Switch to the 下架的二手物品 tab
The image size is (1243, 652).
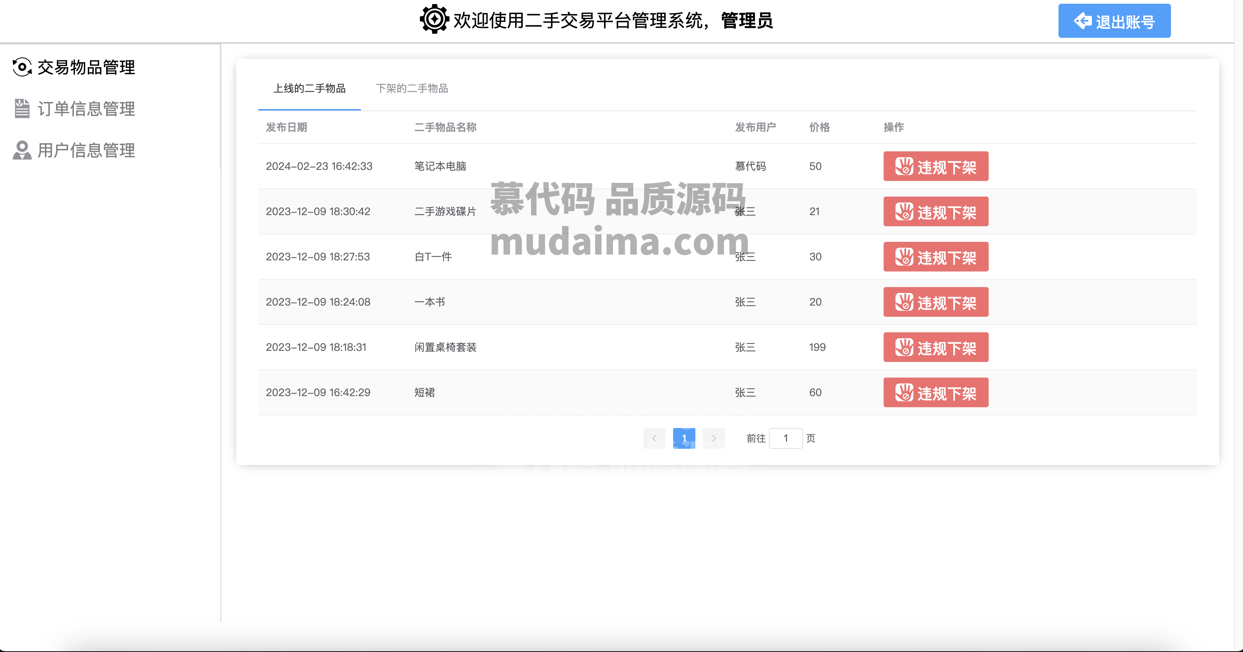412,89
